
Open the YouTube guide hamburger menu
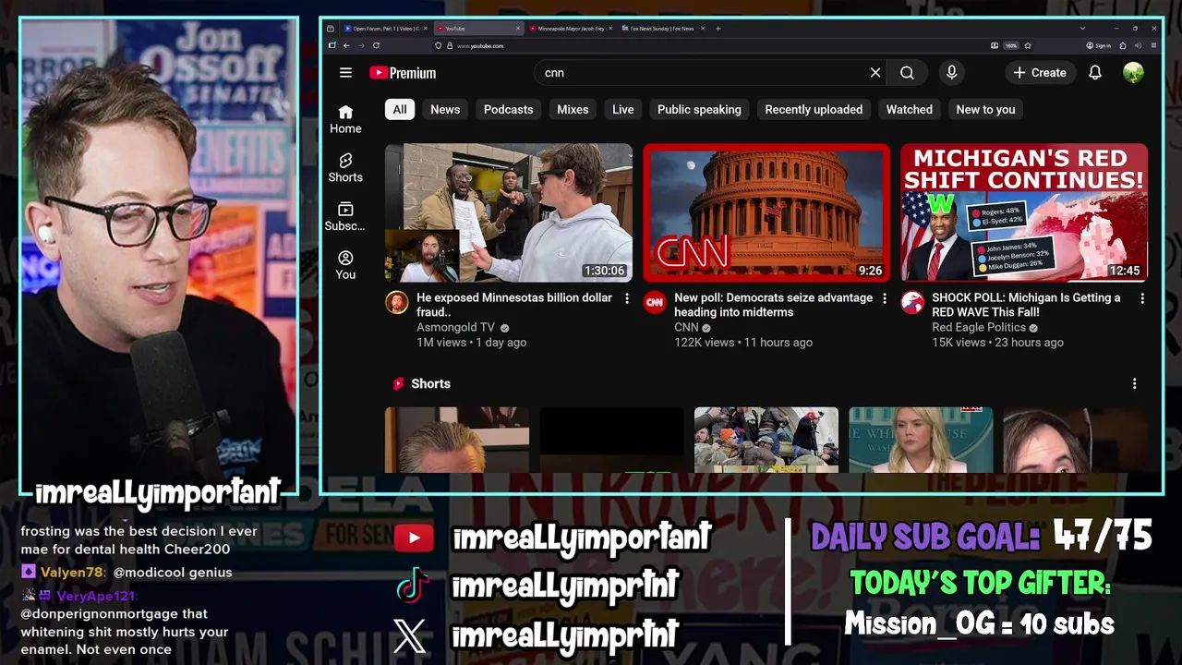point(345,73)
